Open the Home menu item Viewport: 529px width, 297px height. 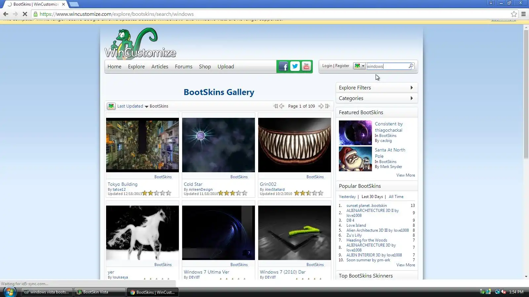[x=114, y=66]
